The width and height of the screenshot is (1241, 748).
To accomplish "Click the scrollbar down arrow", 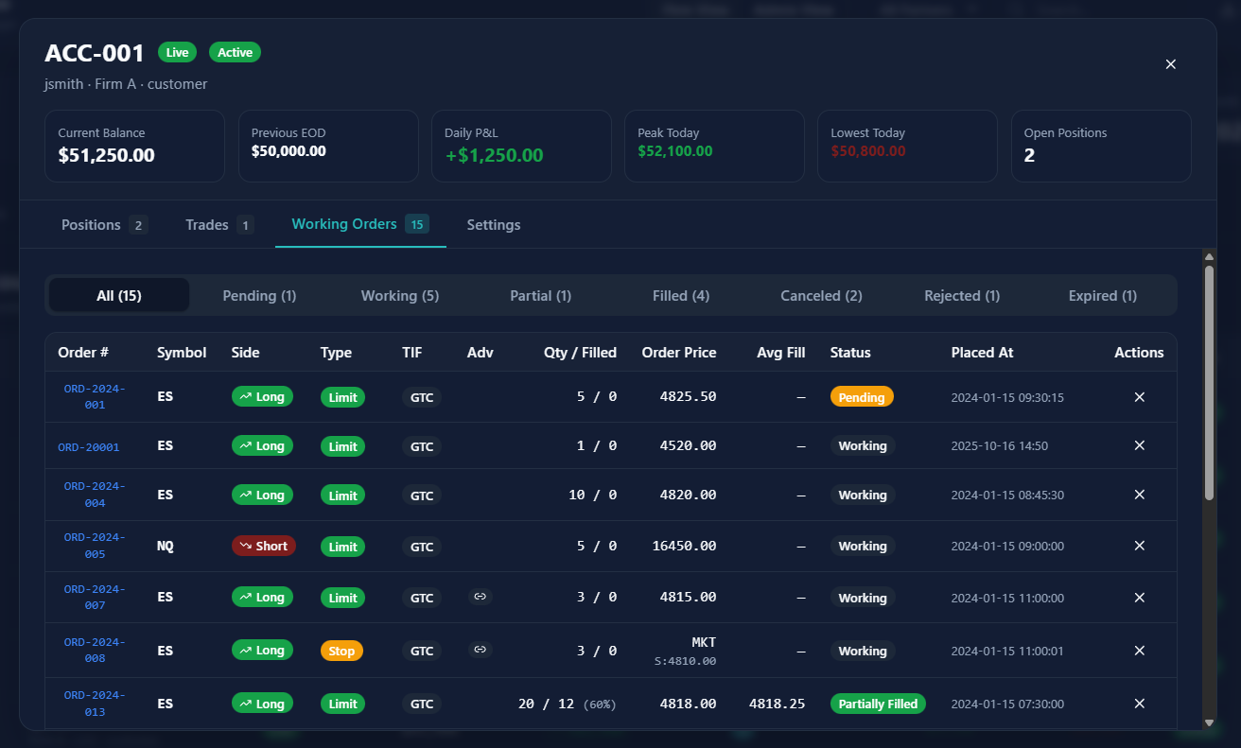I will click(1209, 722).
